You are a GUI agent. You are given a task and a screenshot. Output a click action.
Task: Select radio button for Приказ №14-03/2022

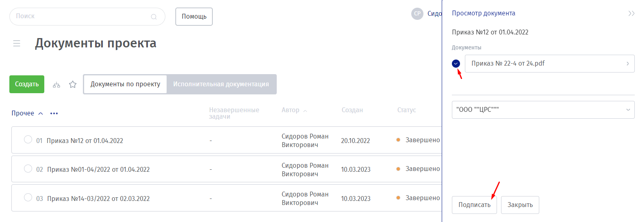[28, 198]
